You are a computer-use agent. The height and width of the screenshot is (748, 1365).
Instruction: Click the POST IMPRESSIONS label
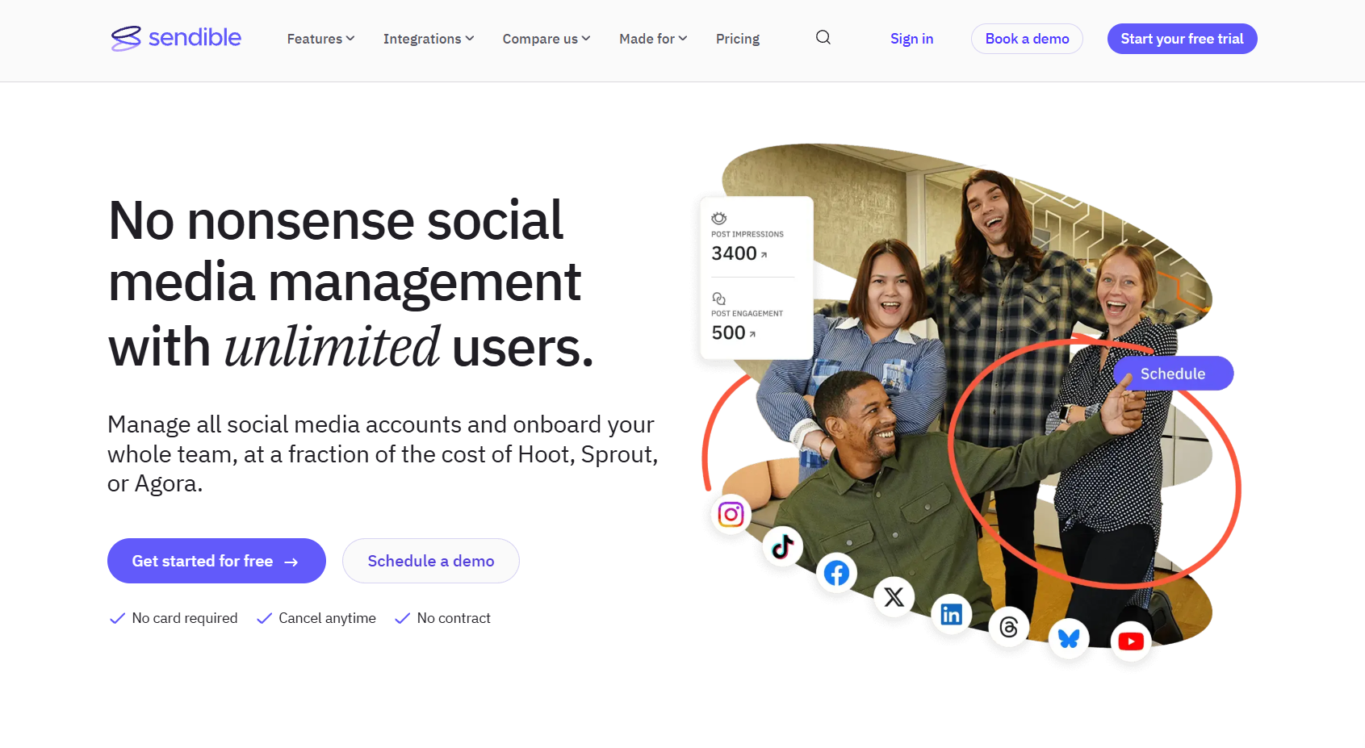pyautogui.click(x=747, y=234)
